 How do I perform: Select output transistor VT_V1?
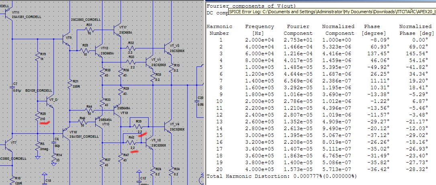coord(150,62)
